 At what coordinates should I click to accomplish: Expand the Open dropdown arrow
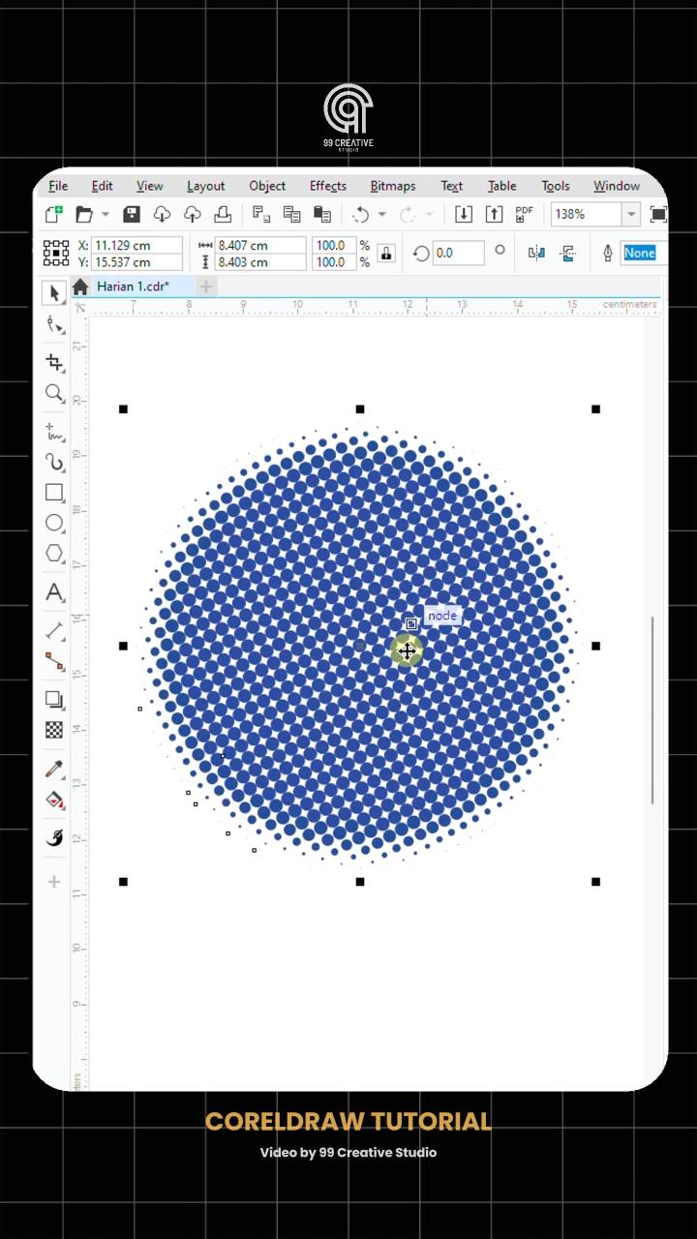(105, 214)
